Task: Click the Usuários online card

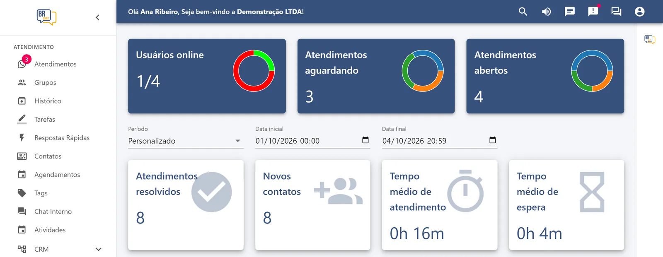Action: [207, 76]
